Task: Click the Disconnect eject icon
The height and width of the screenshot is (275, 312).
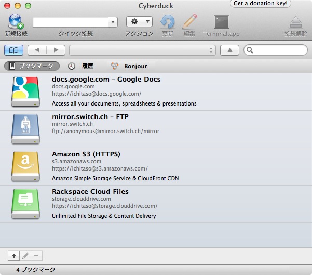Action: [x=296, y=22]
